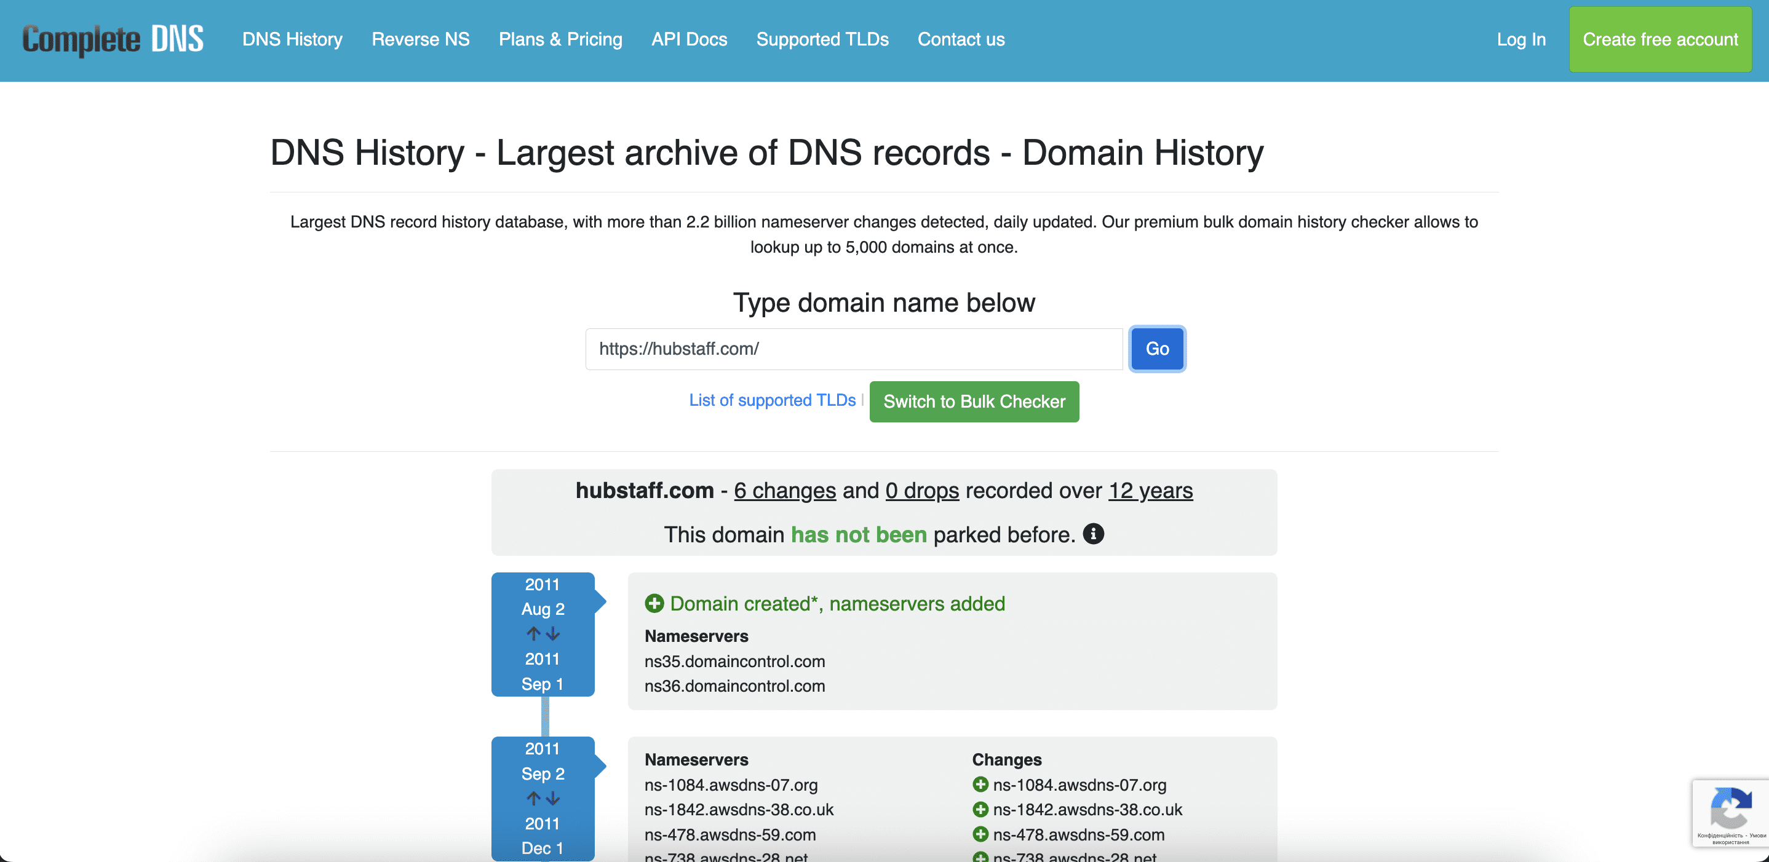Click the green plus icon beside Domain created
Screen dimensions: 1769x862
click(654, 603)
